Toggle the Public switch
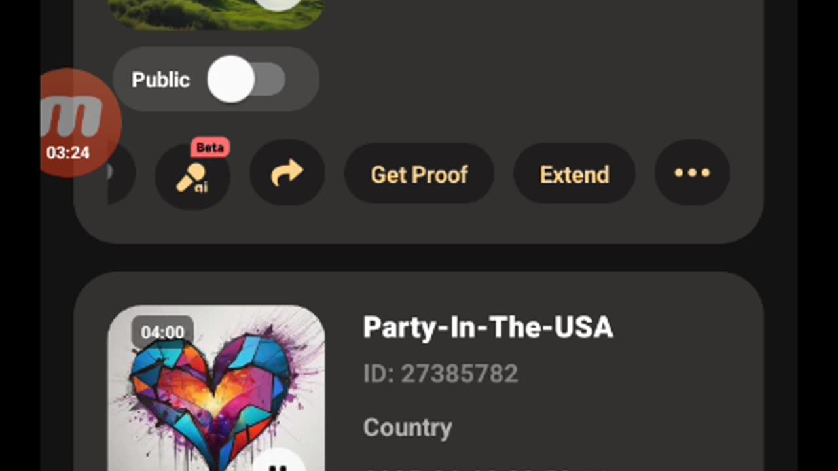Viewport: 838px width, 471px height. point(246,79)
